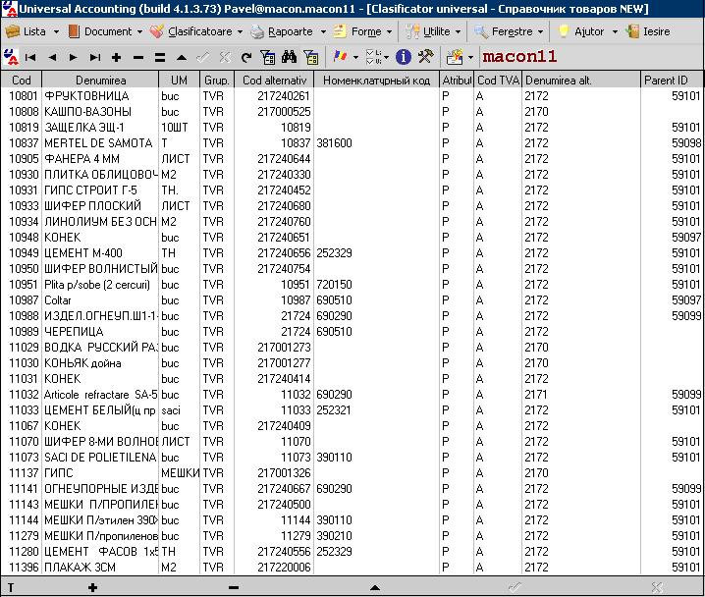Go to the next record
This screenshot has height=597, width=705.
pyautogui.click(x=74, y=58)
